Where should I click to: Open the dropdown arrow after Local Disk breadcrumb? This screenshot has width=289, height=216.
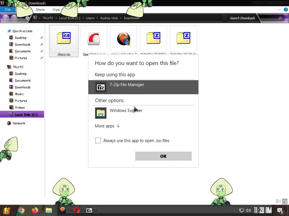tap(83, 18)
